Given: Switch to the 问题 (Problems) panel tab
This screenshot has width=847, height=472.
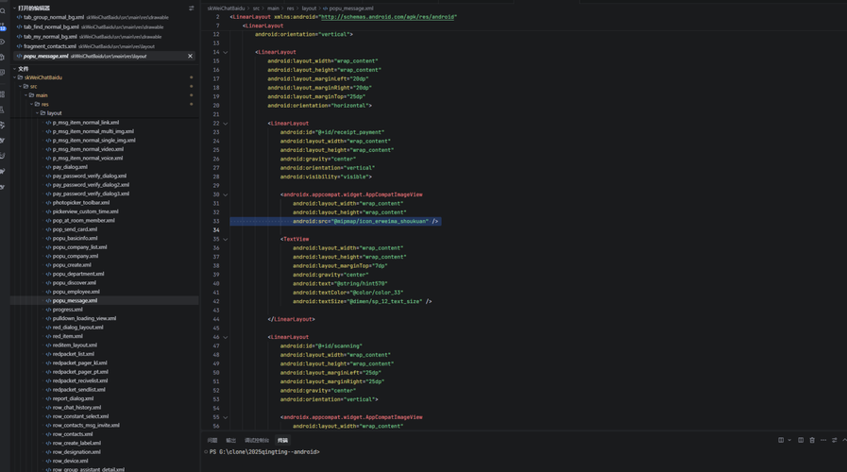Looking at the screenshot, I should tap(212, 440).
